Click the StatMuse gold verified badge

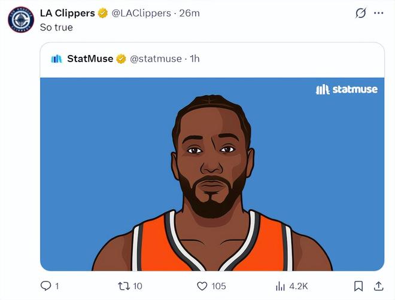coord(121,59)
